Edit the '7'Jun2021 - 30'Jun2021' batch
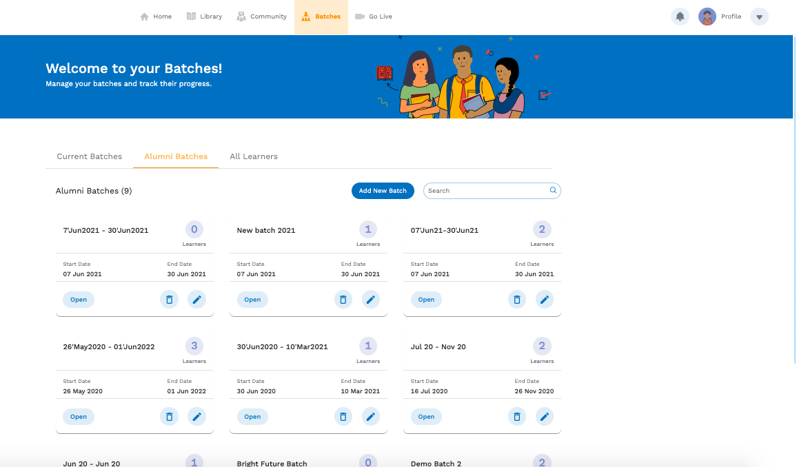Image resolution: width=797 pixels, height=467 pixels. click(196, 300)
